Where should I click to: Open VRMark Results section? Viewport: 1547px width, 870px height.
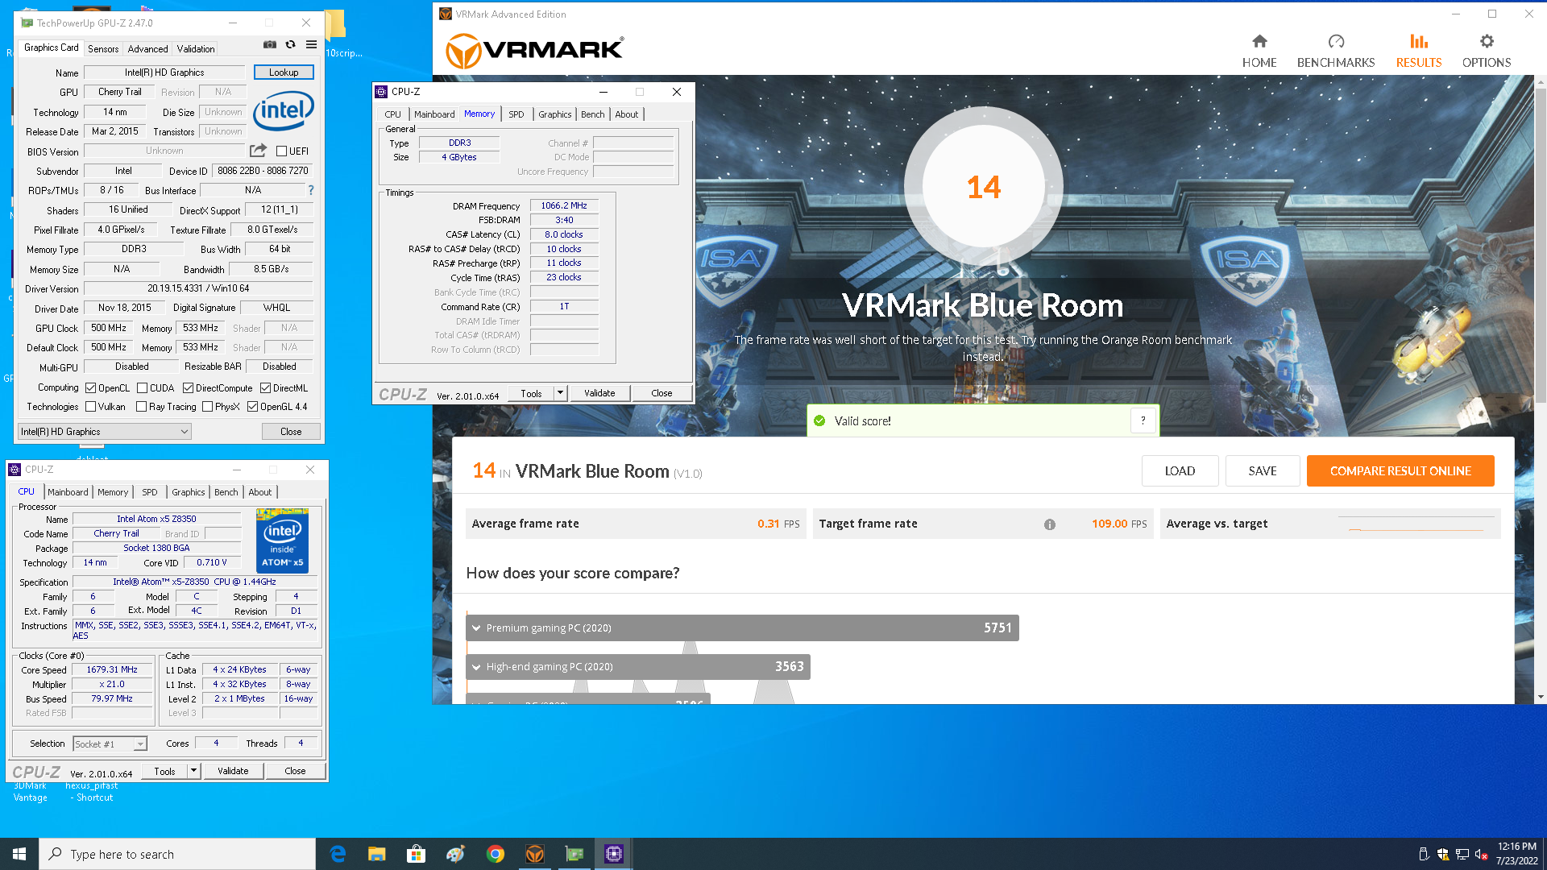(x=1418, y=51)
